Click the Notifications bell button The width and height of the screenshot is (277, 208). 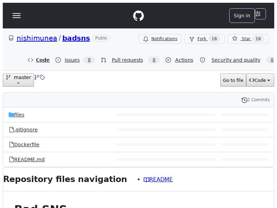(x=160, y=39)
